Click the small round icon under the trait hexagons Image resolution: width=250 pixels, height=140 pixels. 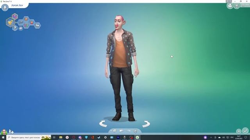pos(21,28)
